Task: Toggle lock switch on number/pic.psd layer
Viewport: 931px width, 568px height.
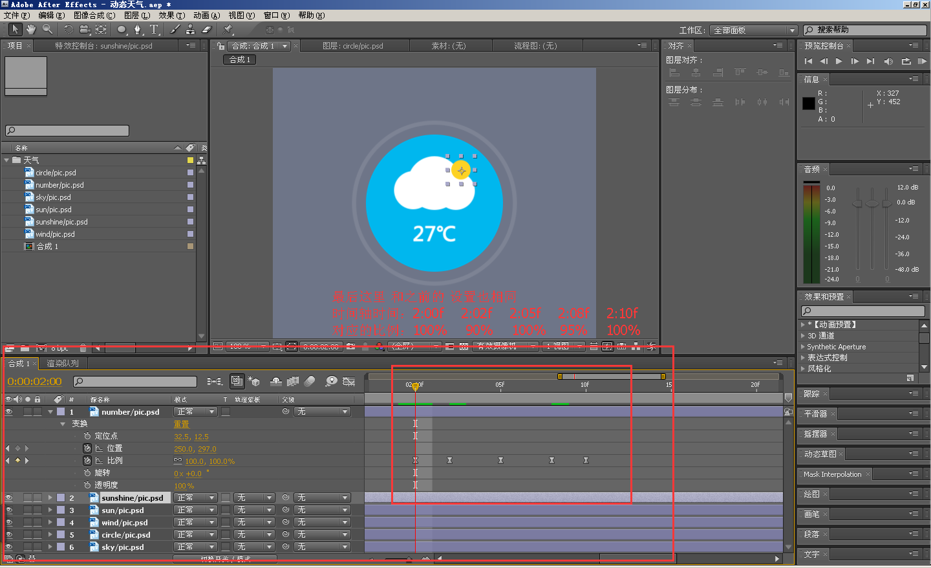Action: coord(37,411)
